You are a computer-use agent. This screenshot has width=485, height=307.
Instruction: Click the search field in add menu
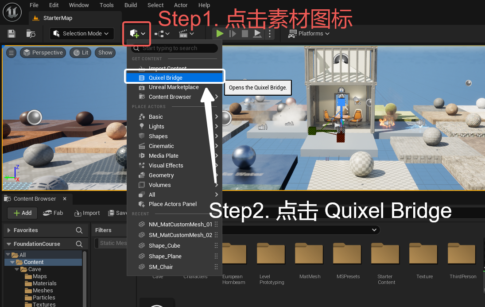[x=175, y=48]
